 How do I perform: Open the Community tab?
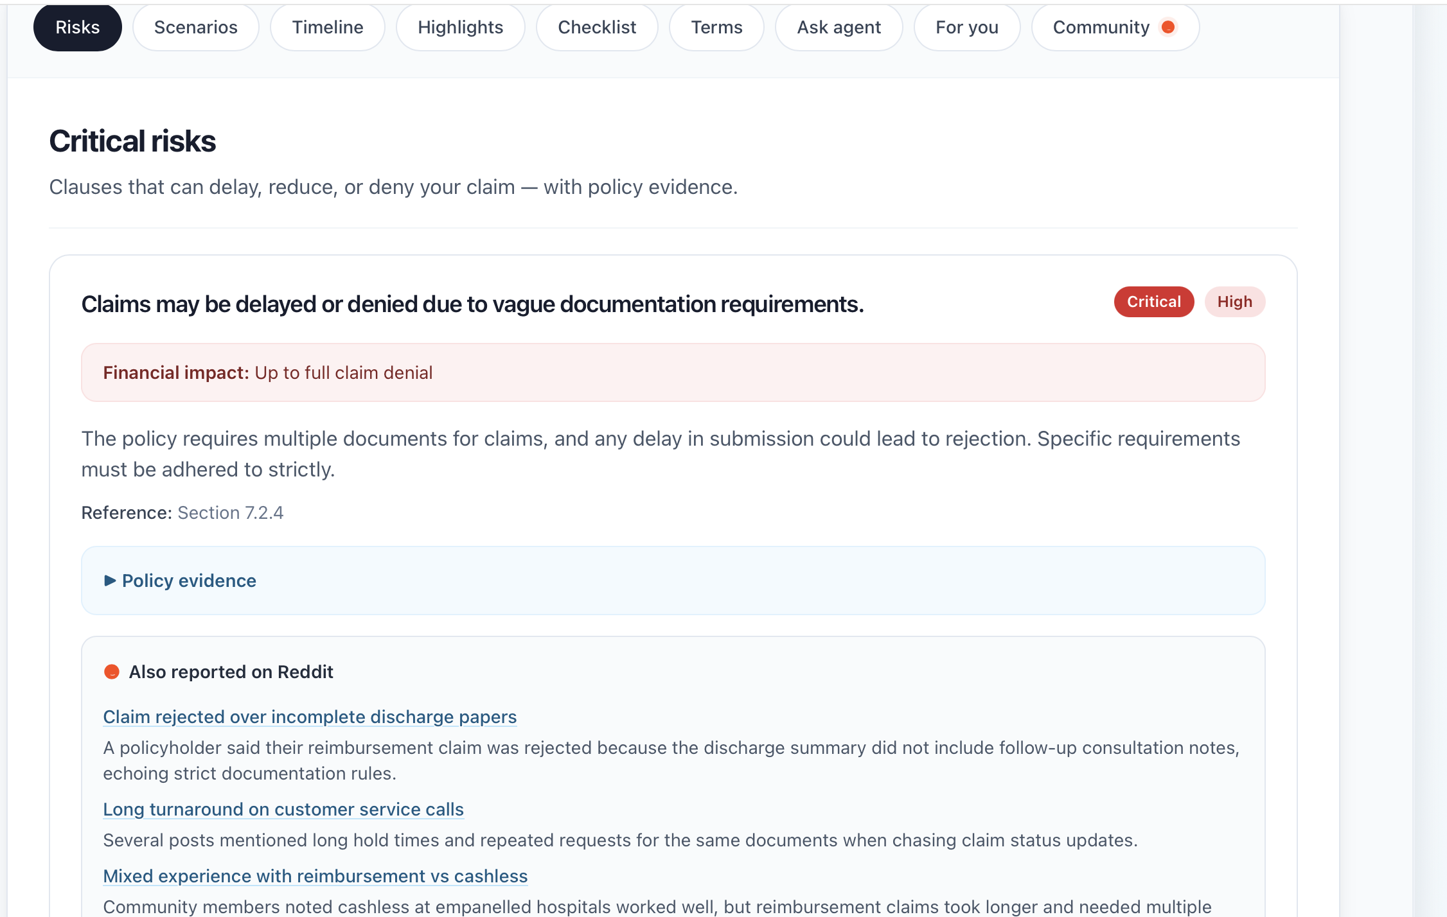pos(1115,27)
